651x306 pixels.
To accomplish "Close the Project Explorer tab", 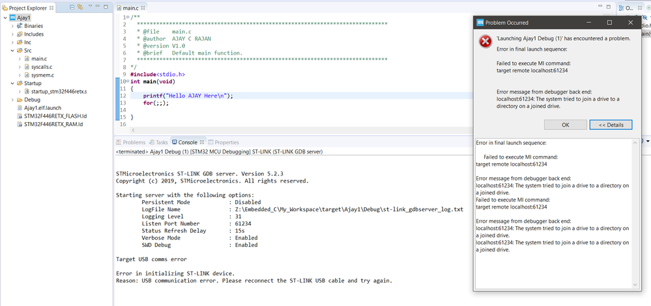I will tap(51, 7).
